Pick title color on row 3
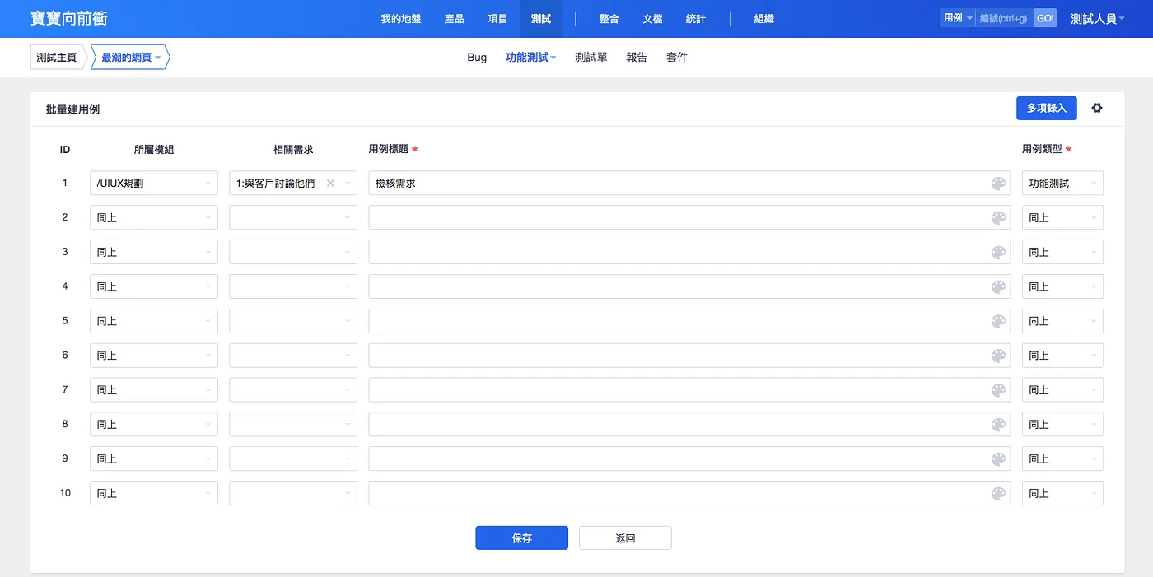Screen dimensions: 1153x577 [x=998, y=253]
